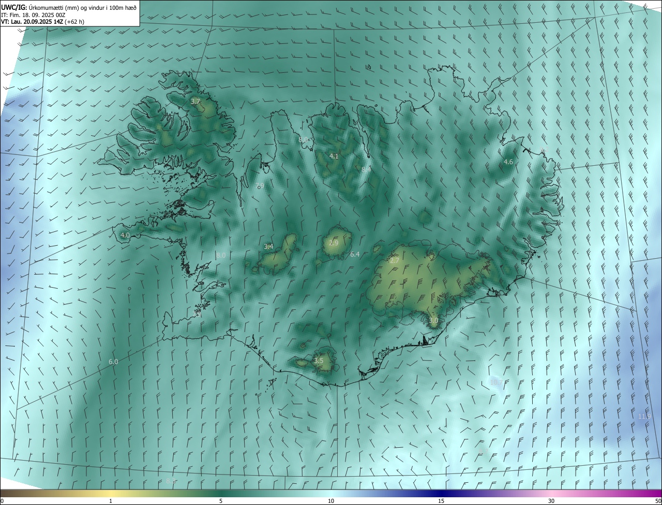This screenshot has width=662, height=505.
Task: Click the 2.9 value on the central glacier
Action: point(334,243)
